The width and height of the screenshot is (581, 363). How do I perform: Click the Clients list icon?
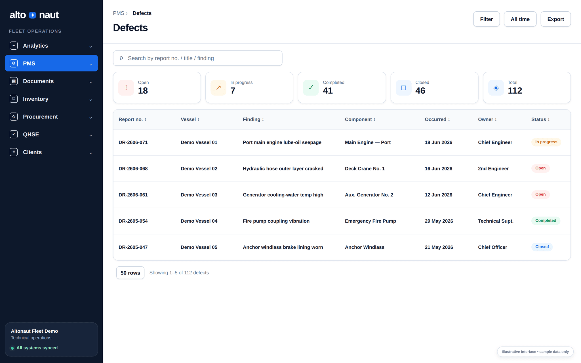14,152
